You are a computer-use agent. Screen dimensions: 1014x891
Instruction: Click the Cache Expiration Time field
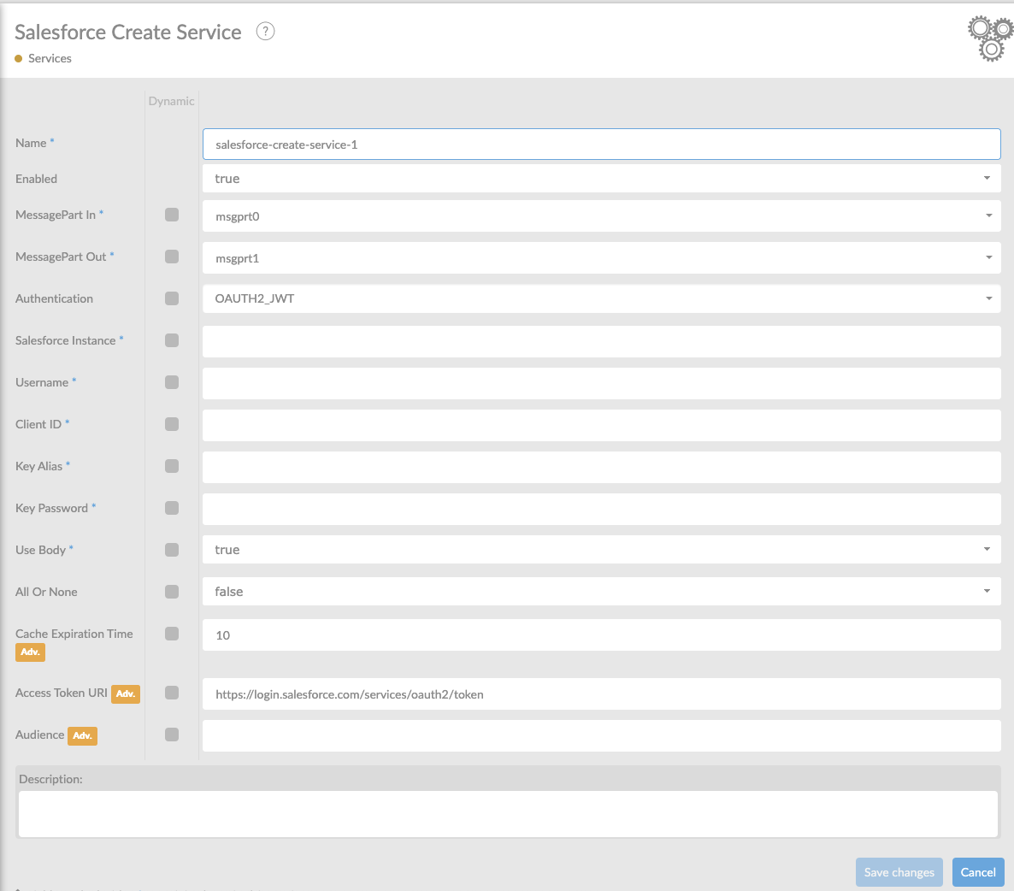601,635
